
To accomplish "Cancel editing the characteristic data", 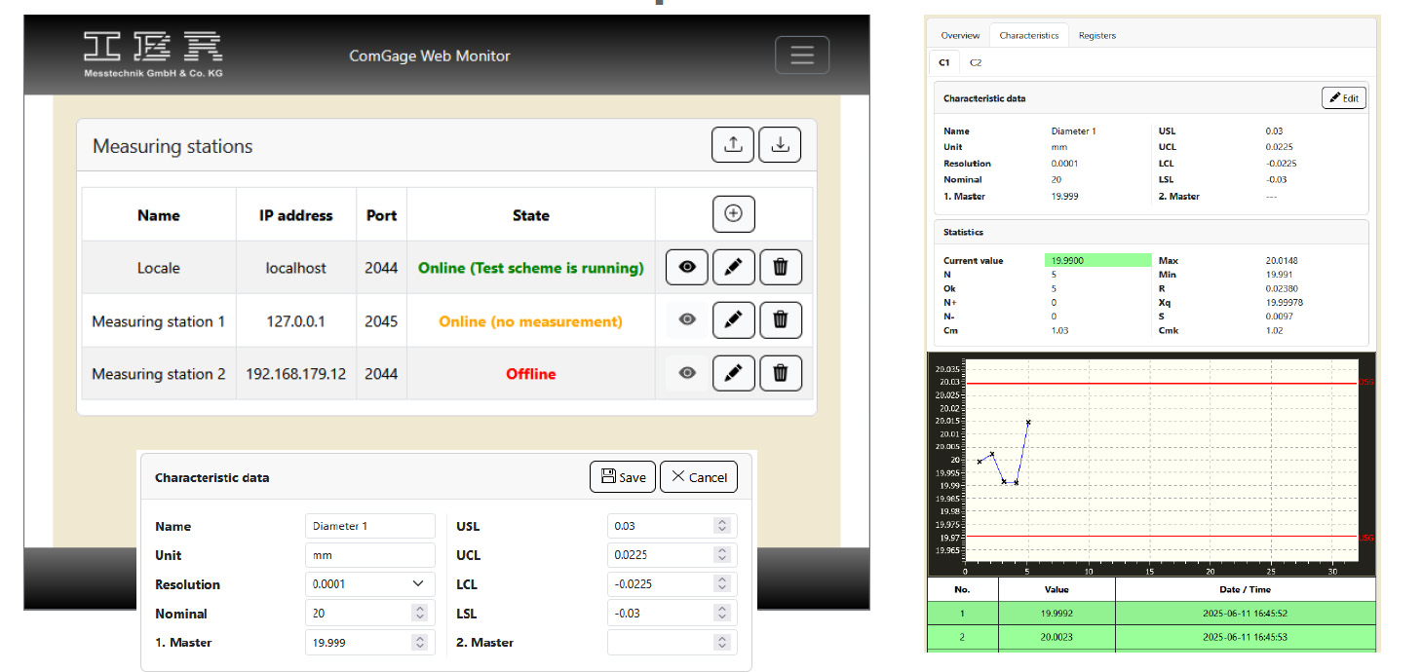I will tap(698, 476).
